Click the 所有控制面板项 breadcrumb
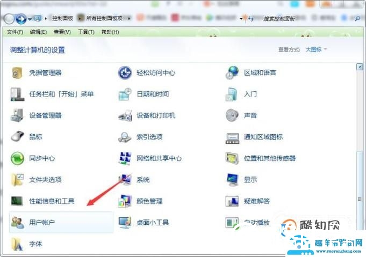 click(104, 18)
